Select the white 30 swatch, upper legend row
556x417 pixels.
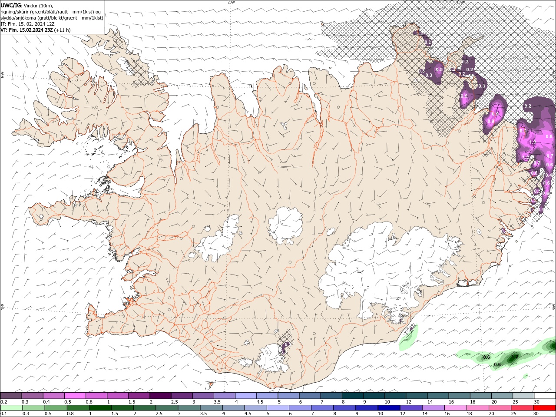(x=545, y=395)
